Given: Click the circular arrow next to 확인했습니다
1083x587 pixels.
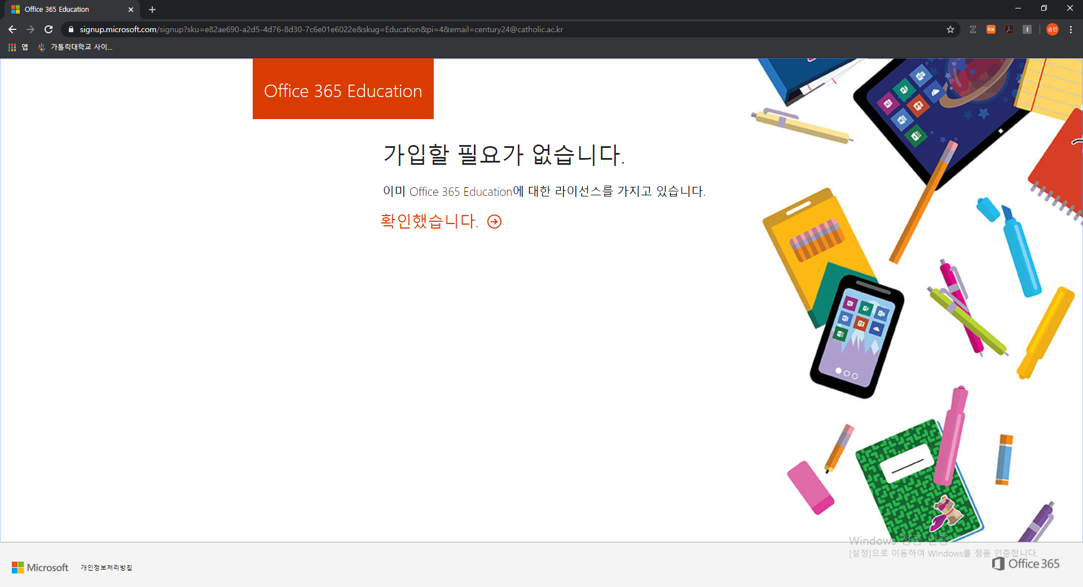Looking at the screenshot, I should click(494, 222).
